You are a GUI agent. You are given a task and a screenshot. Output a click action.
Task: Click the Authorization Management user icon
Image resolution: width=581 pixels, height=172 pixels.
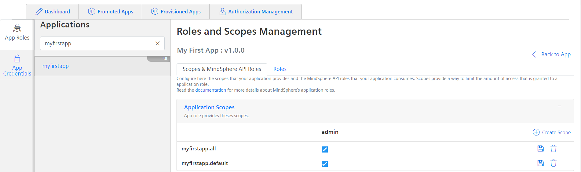(222, 12)
